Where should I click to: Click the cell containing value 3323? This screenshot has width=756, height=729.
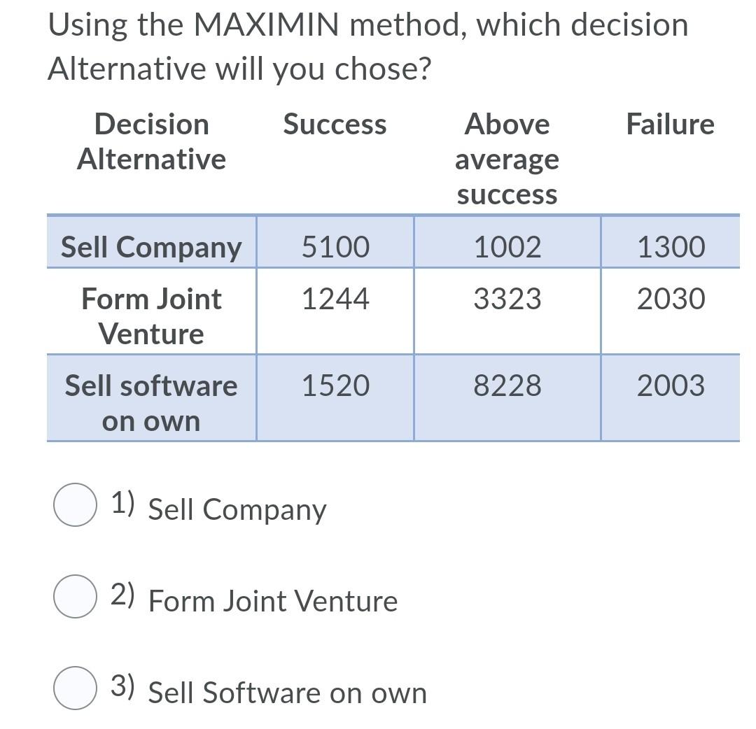click(507, 299)
